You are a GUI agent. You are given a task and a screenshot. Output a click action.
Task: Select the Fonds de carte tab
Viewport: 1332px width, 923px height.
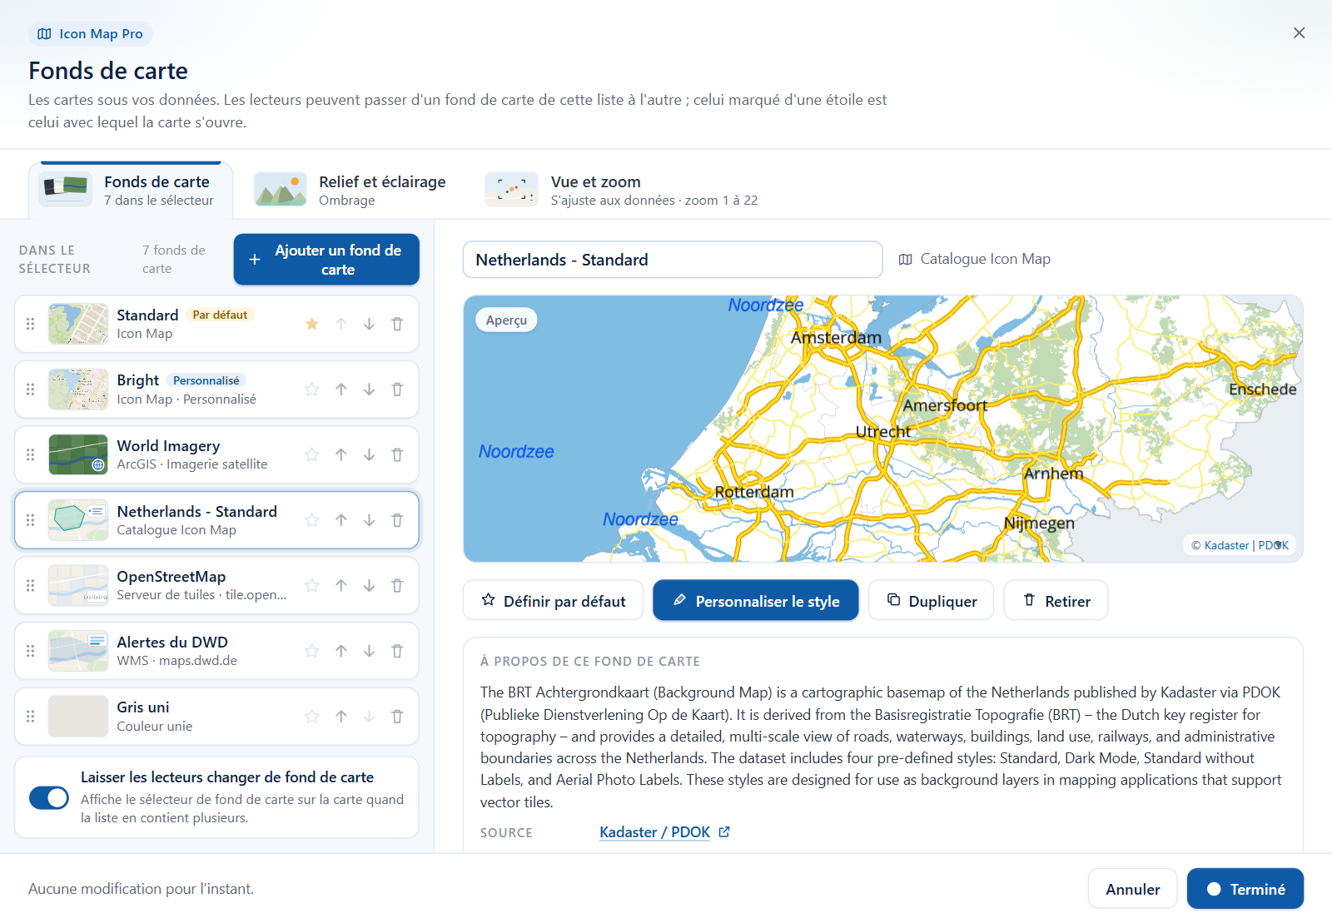click(131, 190)
